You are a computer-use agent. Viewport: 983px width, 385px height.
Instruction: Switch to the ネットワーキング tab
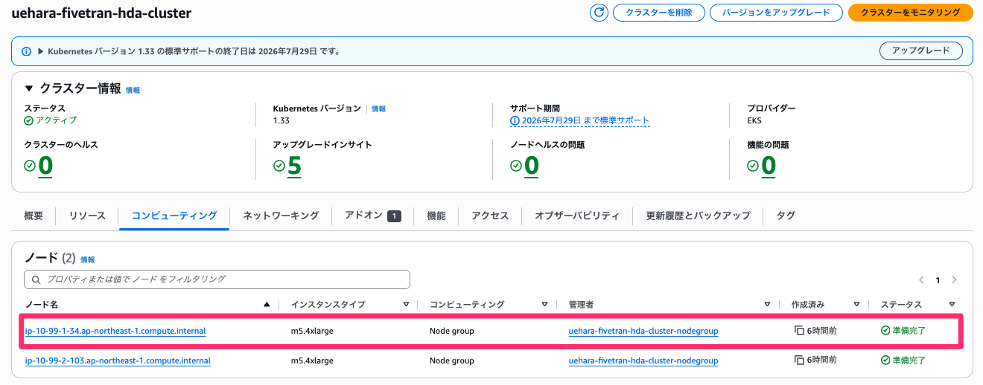281,216
